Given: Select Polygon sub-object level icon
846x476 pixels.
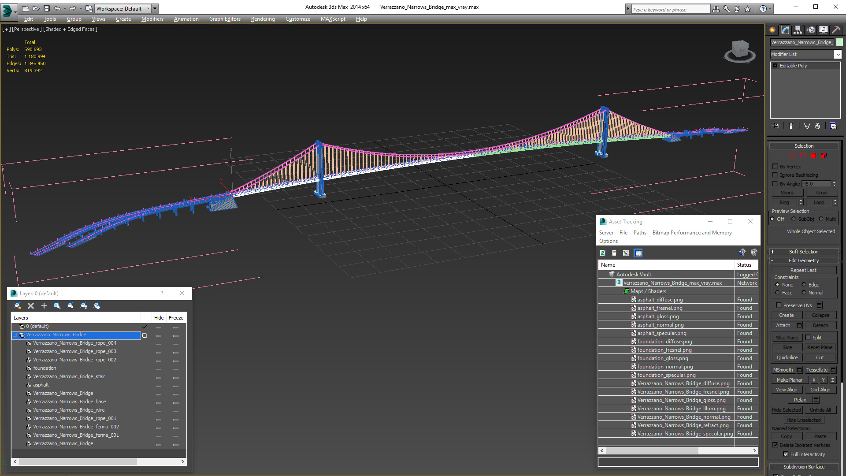Looking at the screenshot, I should pos(813,156).
